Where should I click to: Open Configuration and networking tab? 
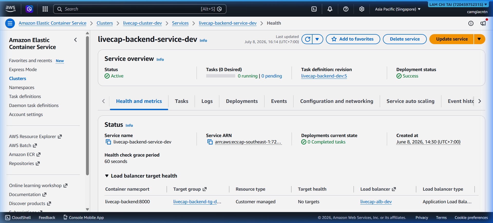pos(337,101)
